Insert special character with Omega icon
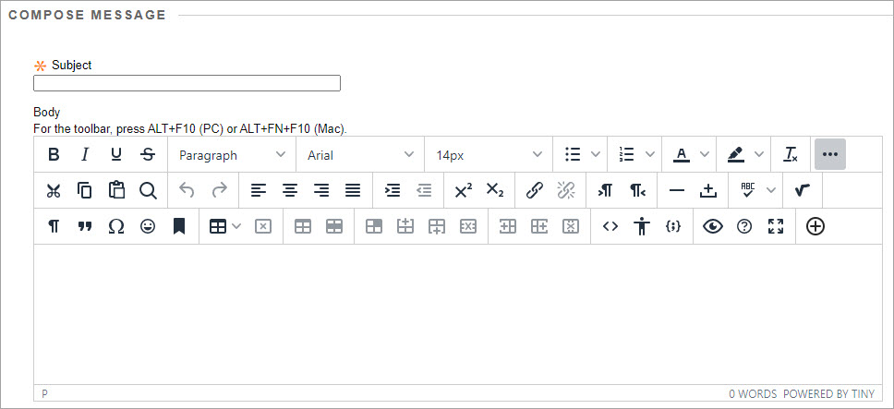The width and height of the screenshot is (894, 409). [x=116, y=227]
